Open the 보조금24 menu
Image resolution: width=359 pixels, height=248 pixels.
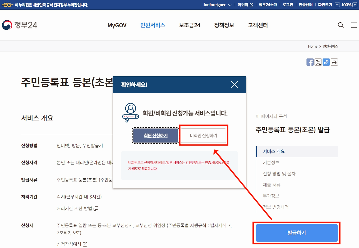pyautogui.click(x=190, y=25)
